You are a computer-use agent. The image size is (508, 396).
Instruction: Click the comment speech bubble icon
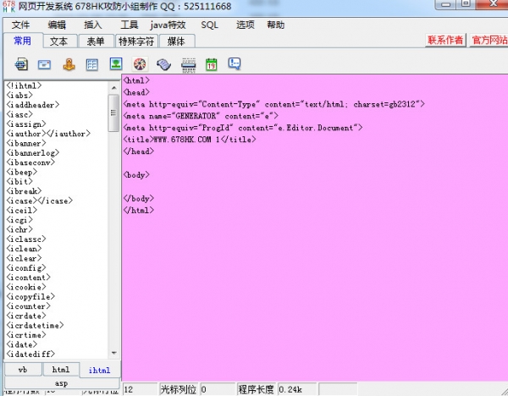[x=235, y=63]
